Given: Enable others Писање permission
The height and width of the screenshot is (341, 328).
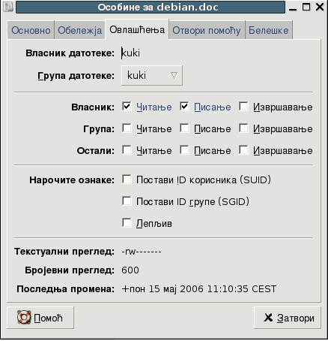Looking at the screenshot, I should [x=184, y=150].
